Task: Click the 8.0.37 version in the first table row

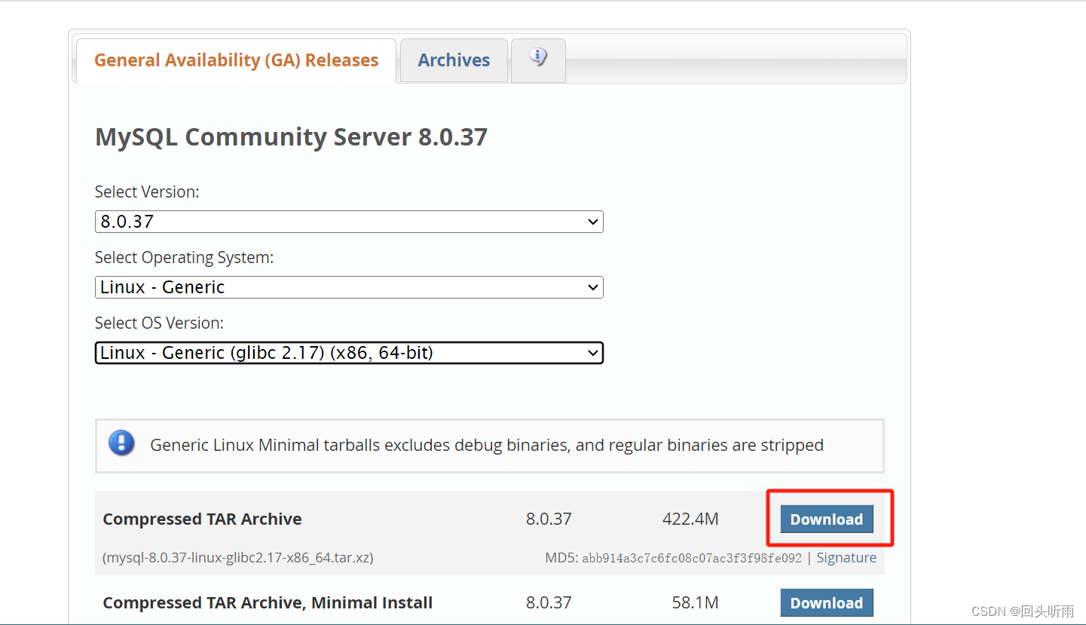Action: click(x=549, y=519)
